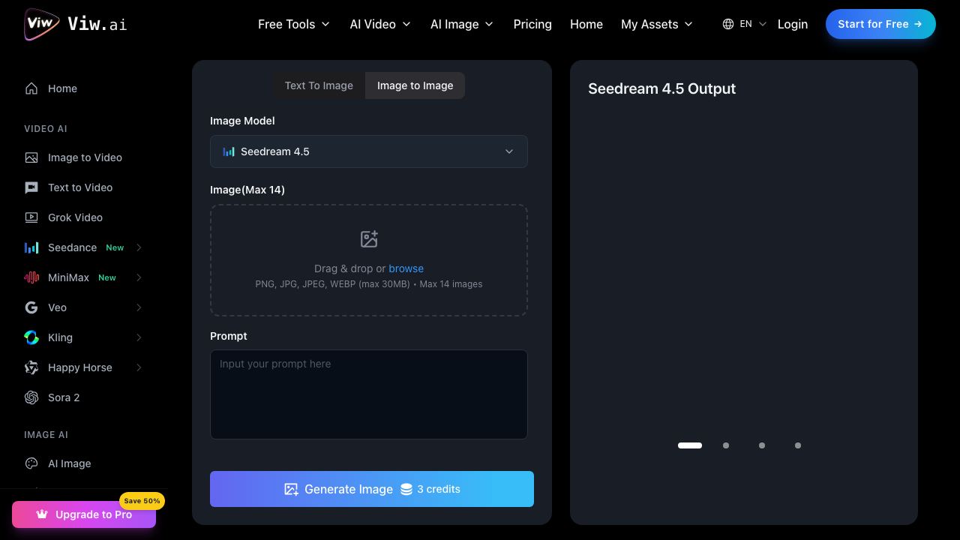Click the browse link to upload images
This screenshot has width=960, height=540.
pos(406,268)
